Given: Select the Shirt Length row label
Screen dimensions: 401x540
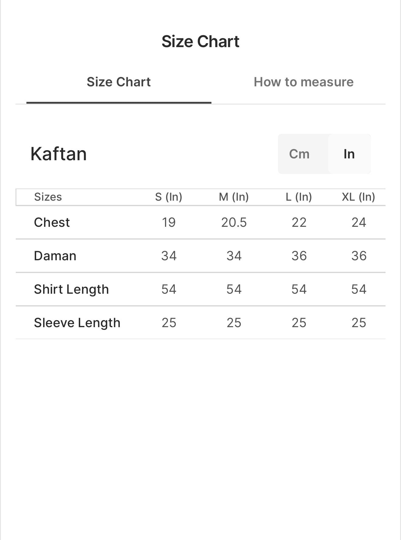Looking at the screenshot, I should pyautogui.click(x=71, y=289).
